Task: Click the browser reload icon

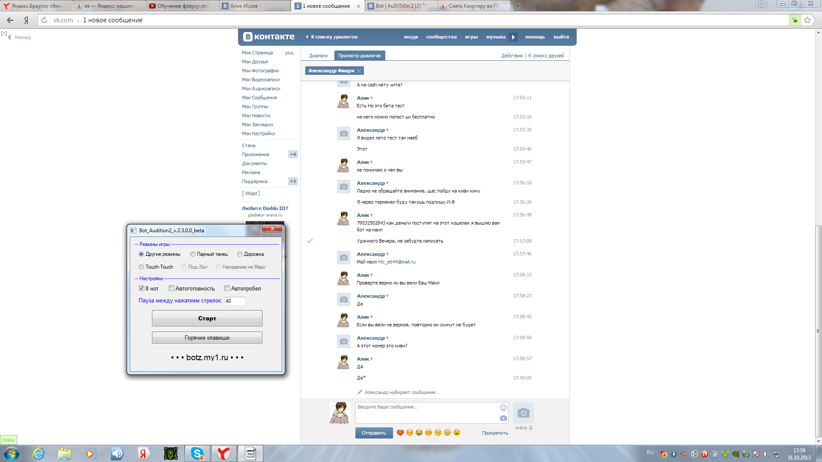Action: click(x=44, y=20)
